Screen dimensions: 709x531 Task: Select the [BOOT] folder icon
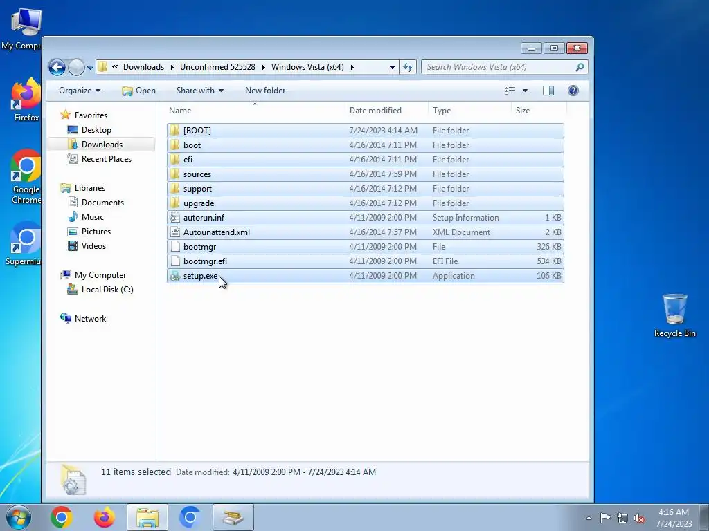pos(175,131)
